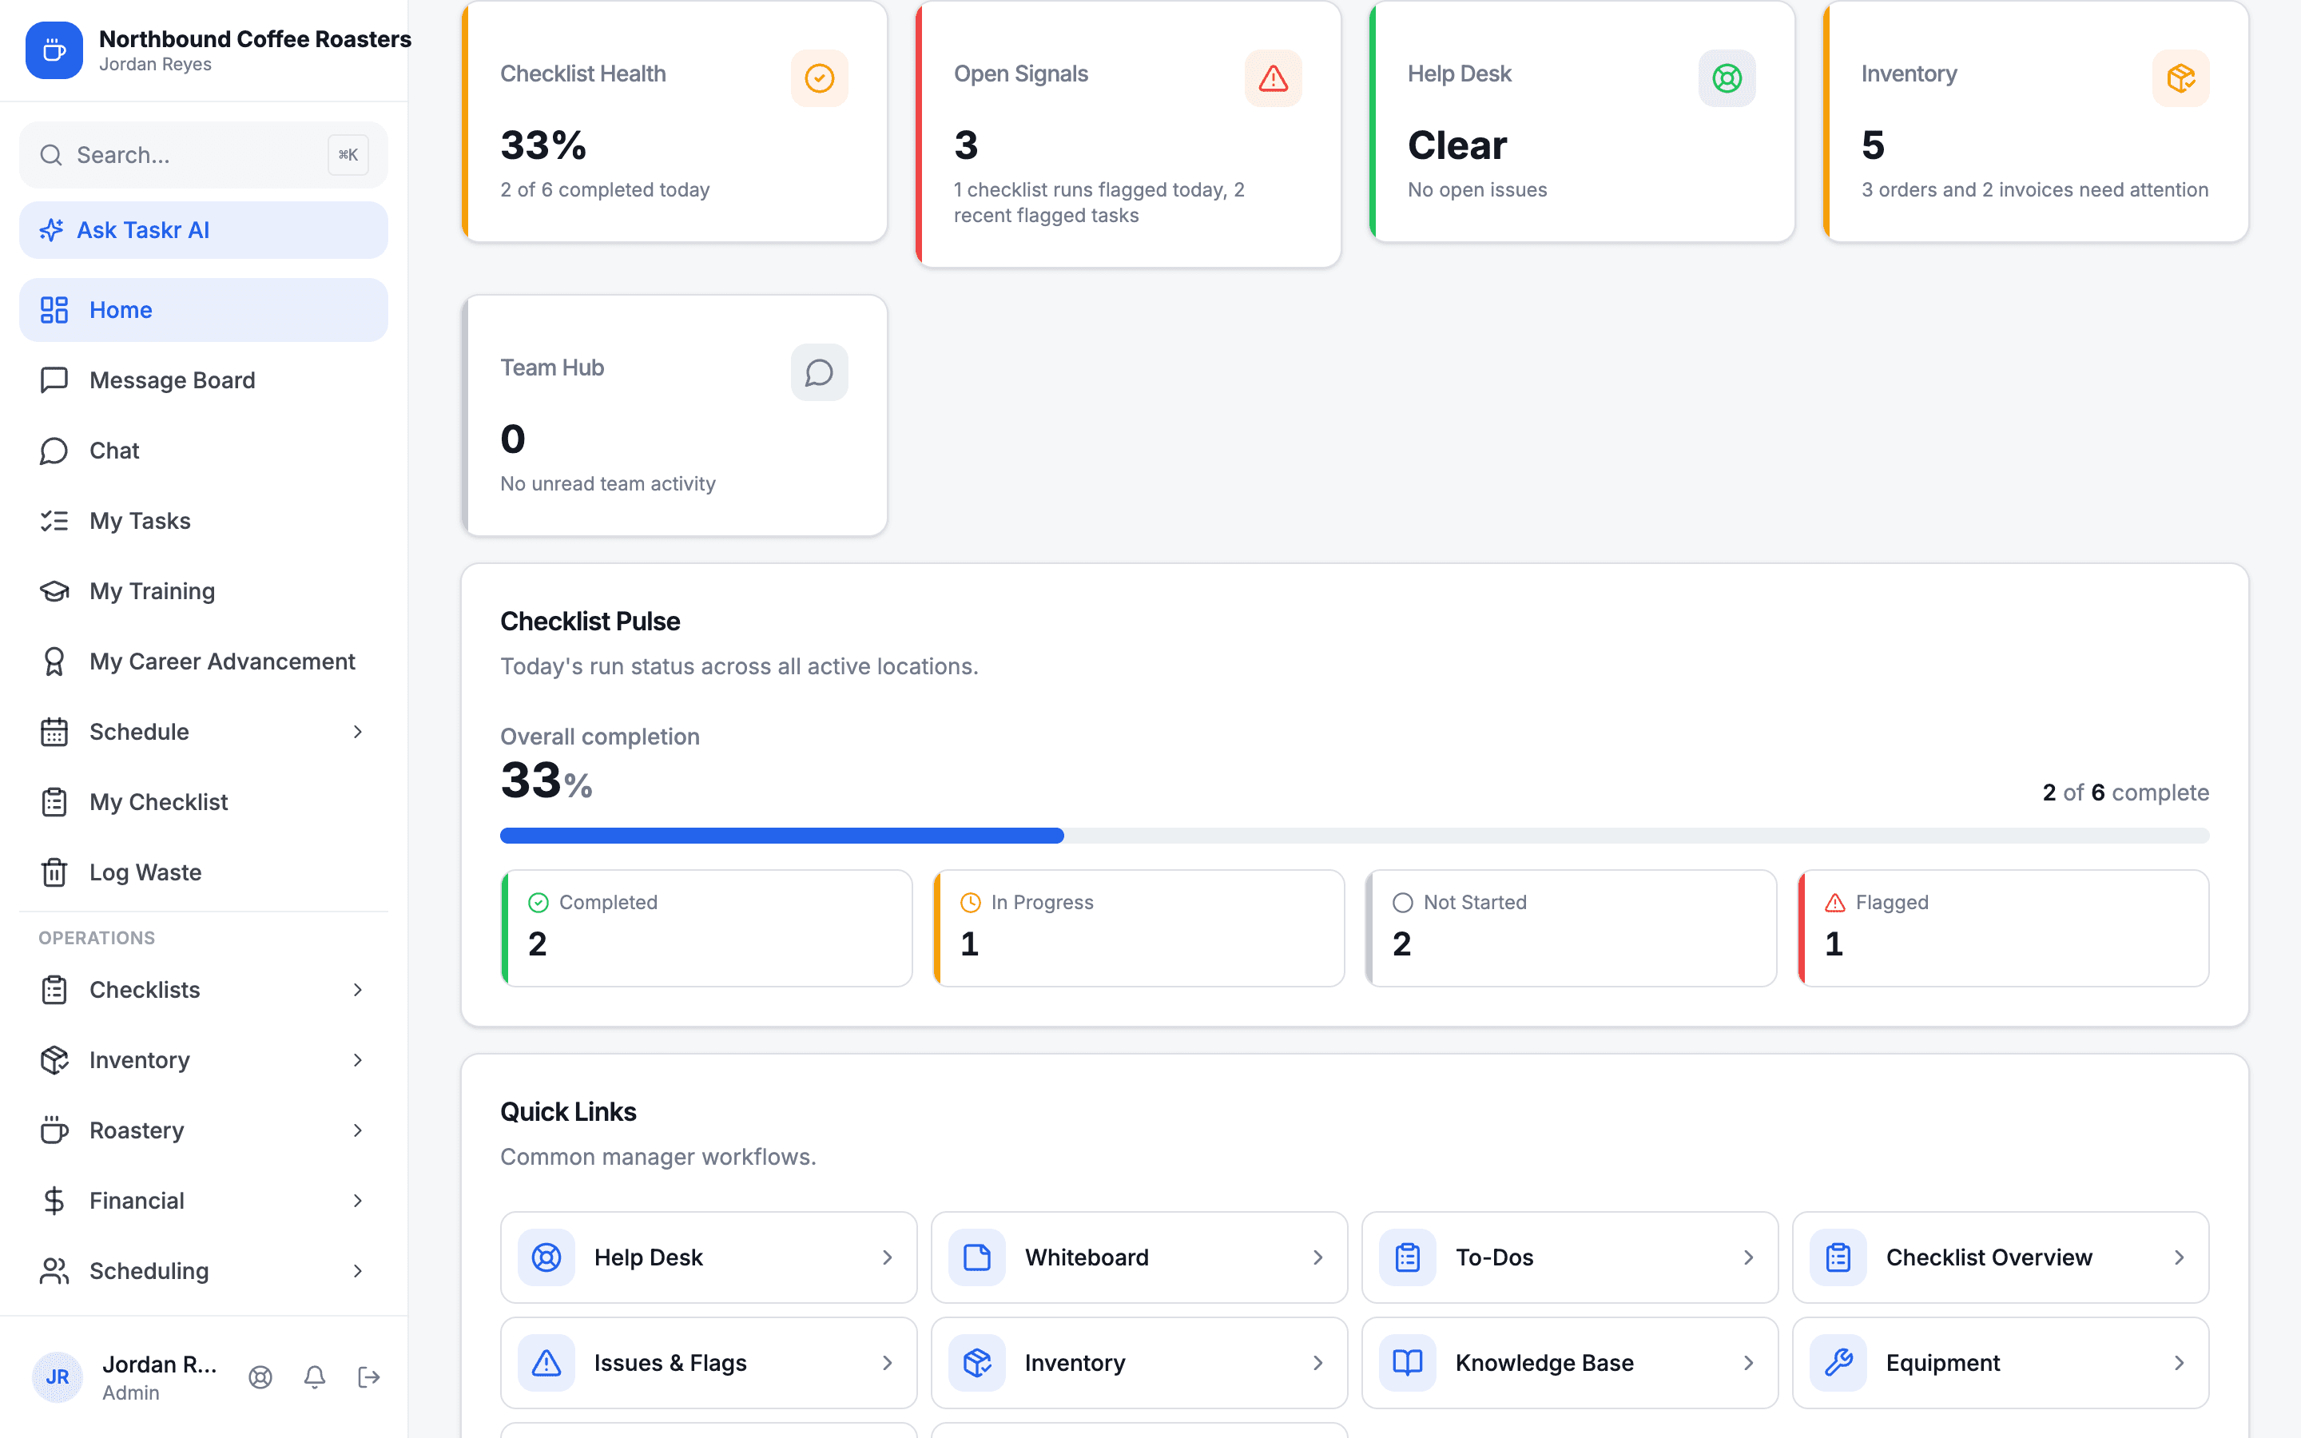
Task: Open Message Board in the sidebar
Action: [204, 380]
